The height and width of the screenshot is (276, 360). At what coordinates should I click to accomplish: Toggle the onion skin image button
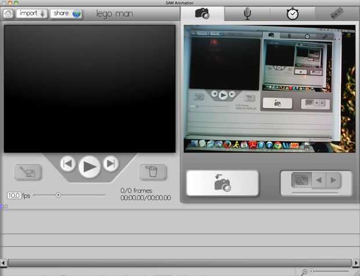pyautogui.click(x=301, y=180)
